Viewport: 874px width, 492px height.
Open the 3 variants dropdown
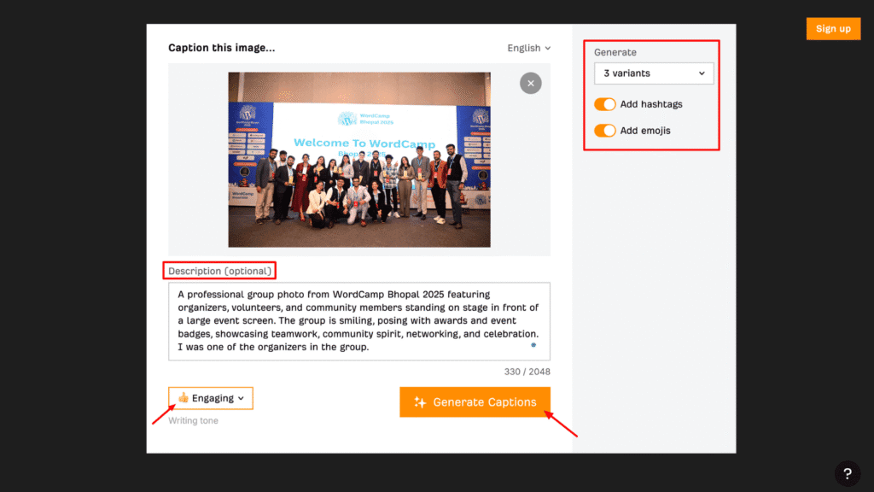(x=654, y=73)
